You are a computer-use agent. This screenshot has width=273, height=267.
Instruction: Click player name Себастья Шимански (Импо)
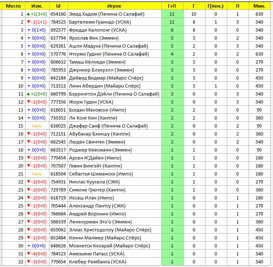pos(101,174)
